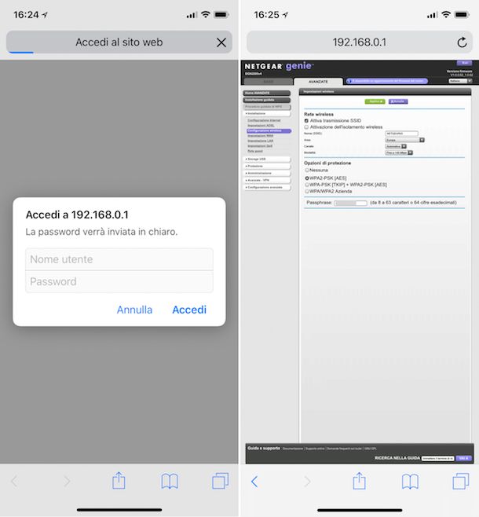Open Bookmarks in the left phone toolbar
This screenshot has width=479, height=517.
pyautogui.click(x=170, y=482)
